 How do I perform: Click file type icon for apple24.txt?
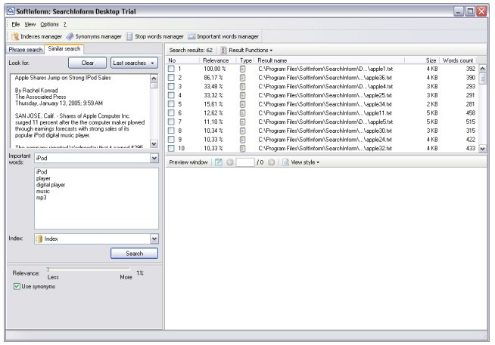click(x=242, y=140)
